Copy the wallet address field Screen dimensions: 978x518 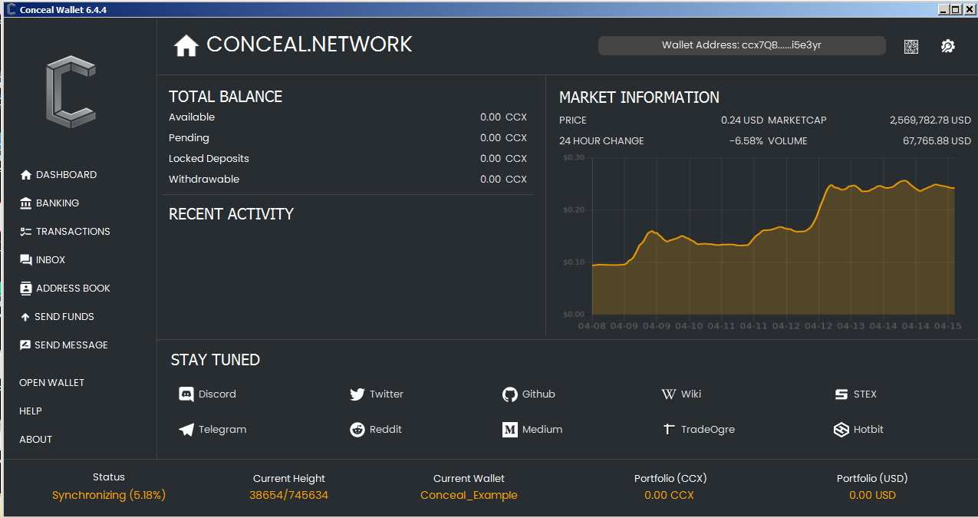tap(741, 46)
